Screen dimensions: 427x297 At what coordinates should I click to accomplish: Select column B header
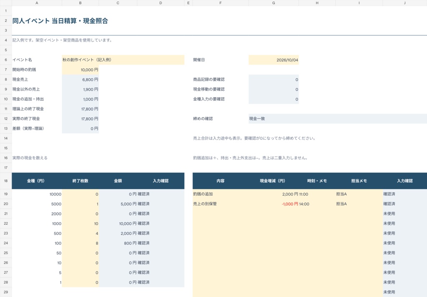[x=80, y=3]
